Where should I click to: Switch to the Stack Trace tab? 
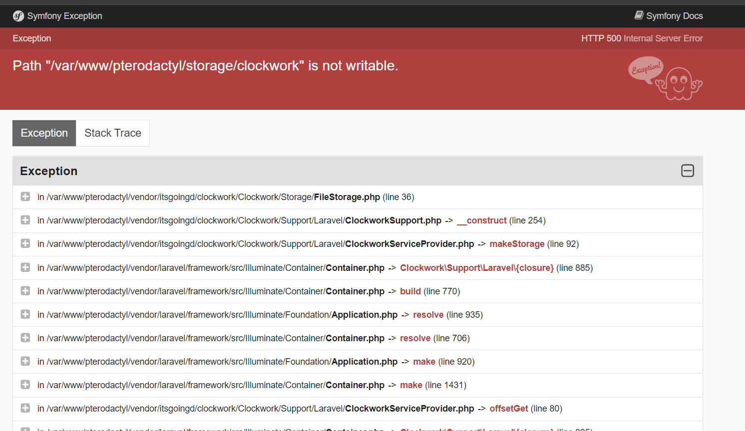[113, 133]
